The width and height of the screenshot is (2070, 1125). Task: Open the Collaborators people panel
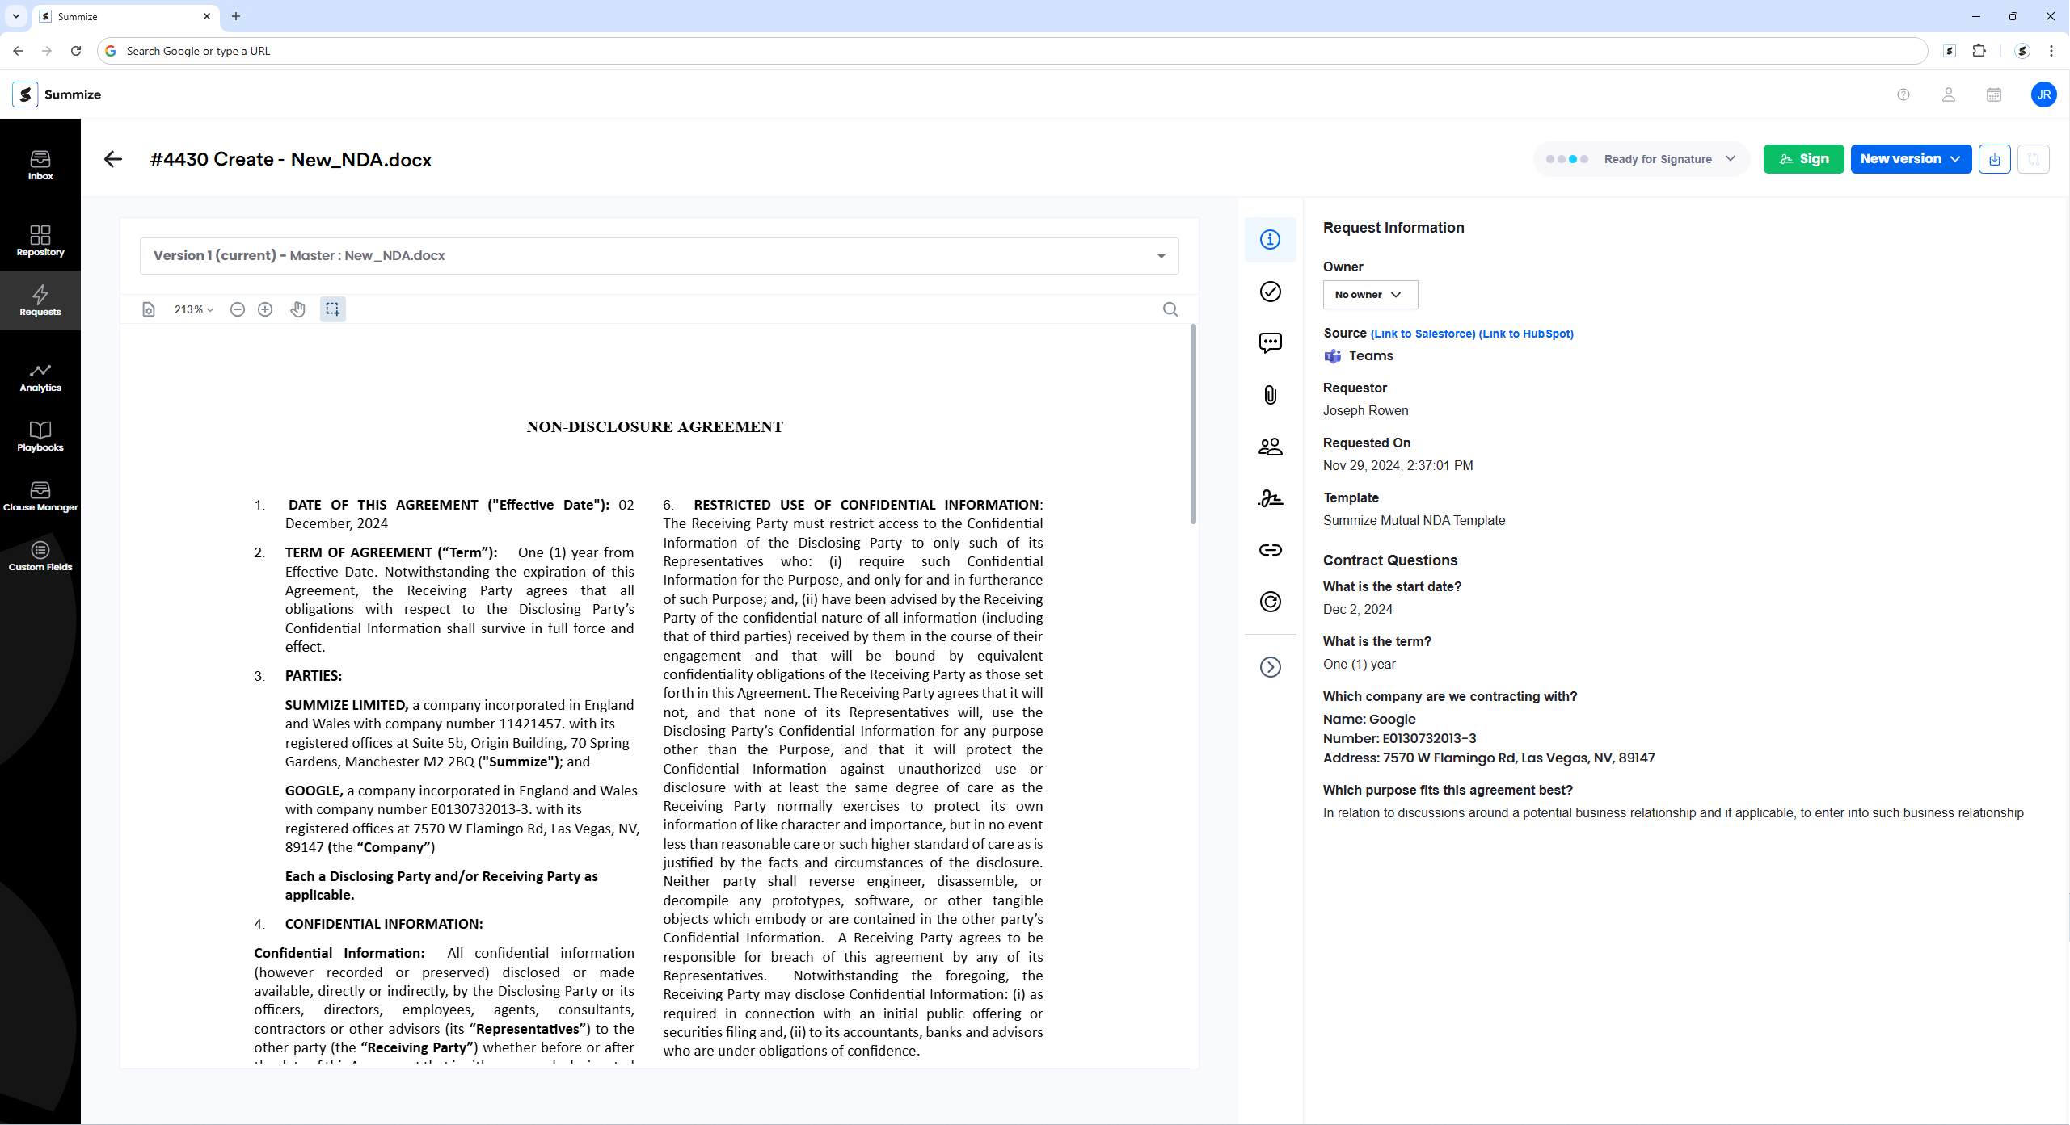click(x=1270, y=447)
